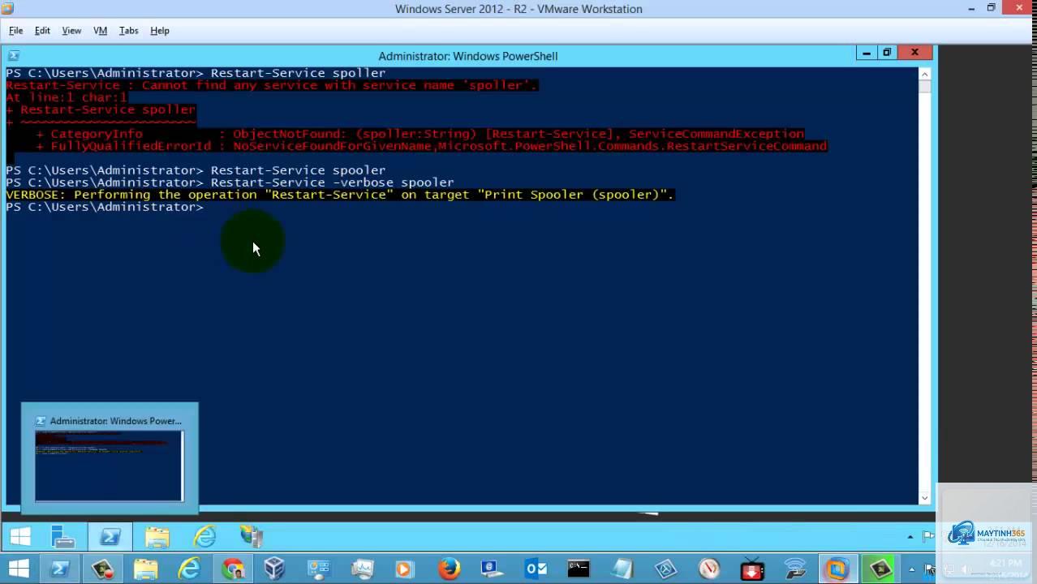
Task: Minimize the Administrator: Windows PowerShell window
Action: 866,53
